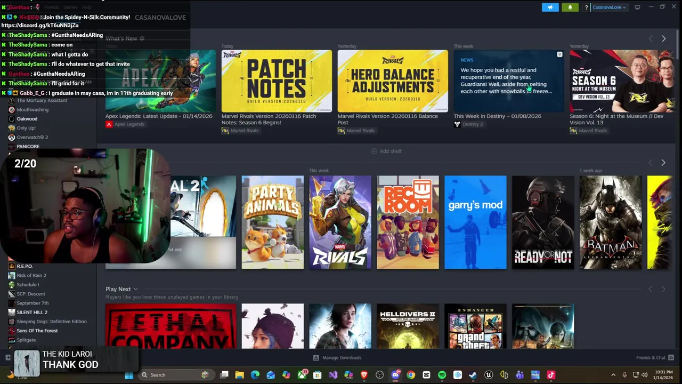Advance recent games shelf with right arrow
Image resolution: width=682 pixels, height=384 pixels.
click(x=663, y=162)
